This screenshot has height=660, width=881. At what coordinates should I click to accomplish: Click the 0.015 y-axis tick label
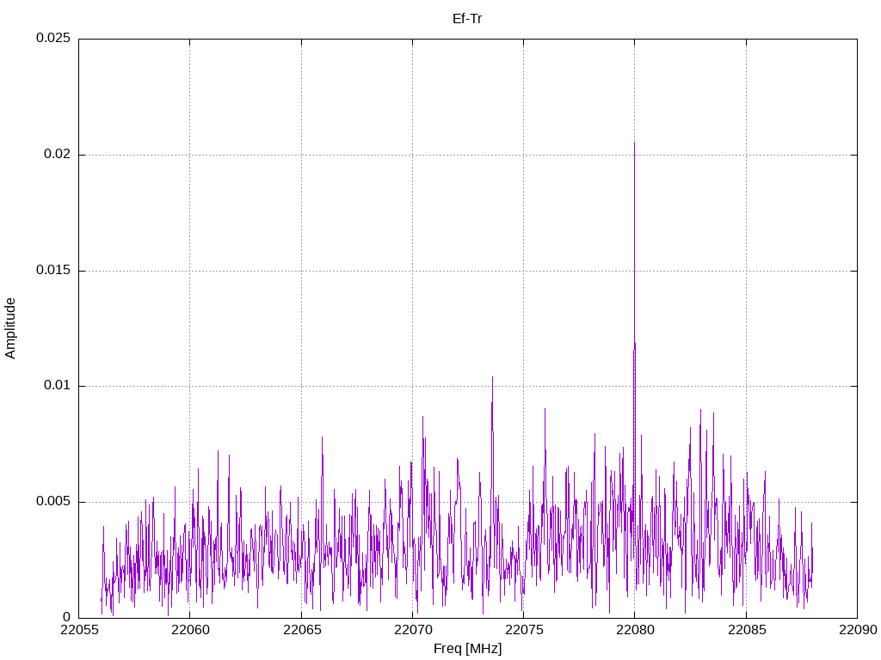point(52,271)
